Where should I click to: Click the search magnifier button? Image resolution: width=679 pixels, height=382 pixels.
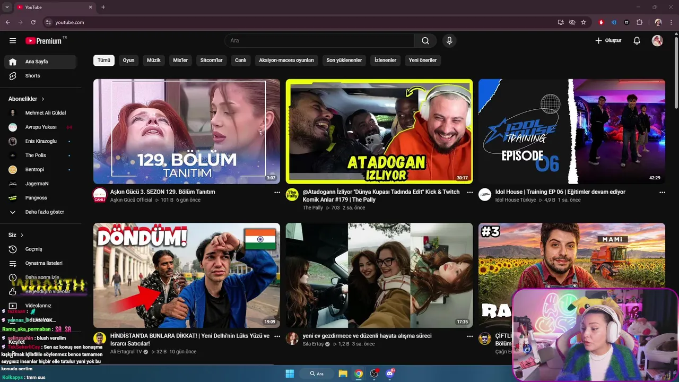click(x=425, y=41)
